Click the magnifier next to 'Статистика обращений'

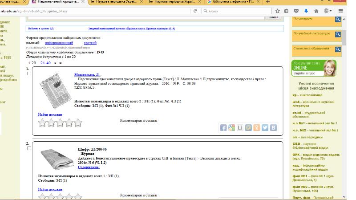(338, 49)
